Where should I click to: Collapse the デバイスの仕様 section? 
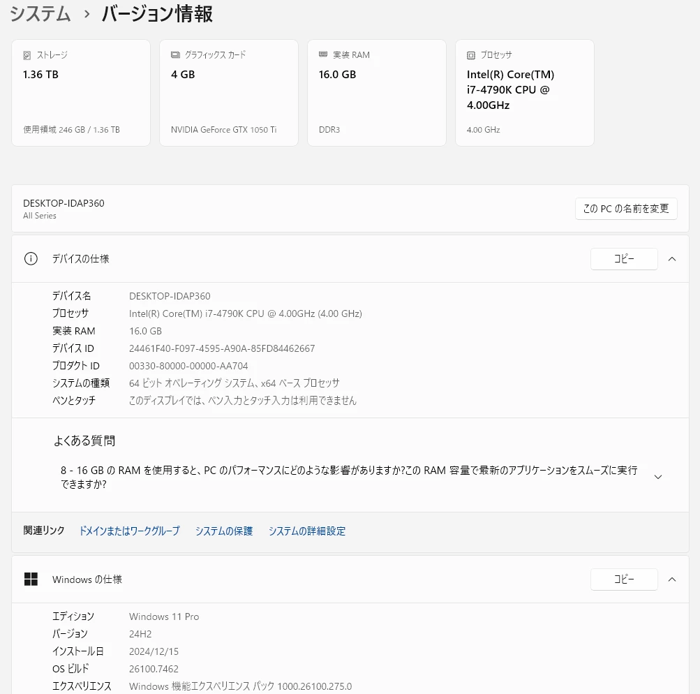click(672, 259)
